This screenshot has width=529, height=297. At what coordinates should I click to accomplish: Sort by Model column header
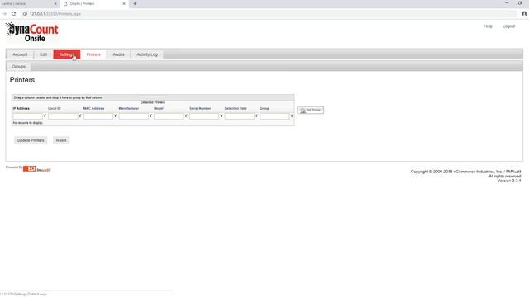pos(159,108)
